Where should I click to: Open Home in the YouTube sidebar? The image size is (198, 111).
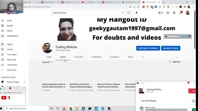pos(10,21)
